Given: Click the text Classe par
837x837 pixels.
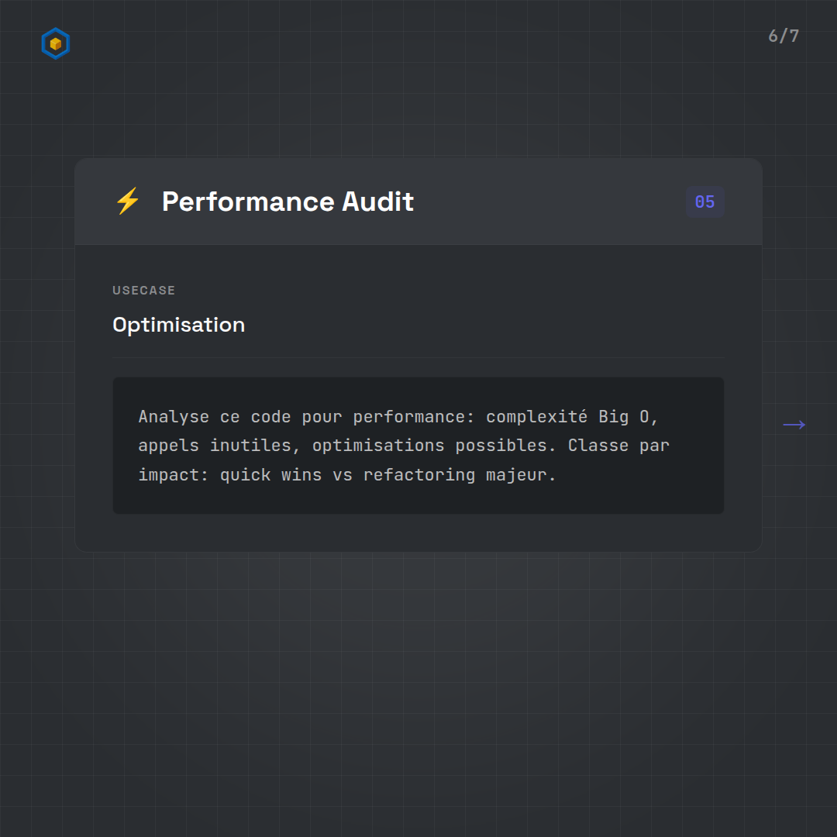Looking at the screenshot, I should click(x=618, y=446).
